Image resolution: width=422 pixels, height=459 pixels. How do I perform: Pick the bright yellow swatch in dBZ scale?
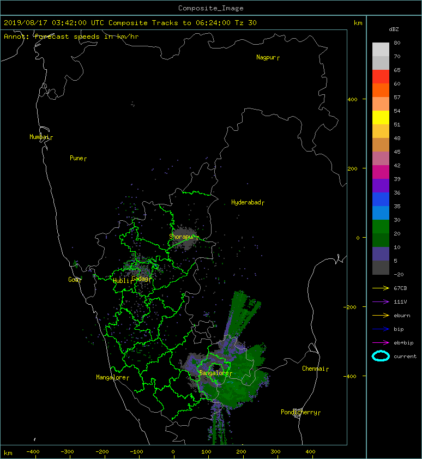381,118
